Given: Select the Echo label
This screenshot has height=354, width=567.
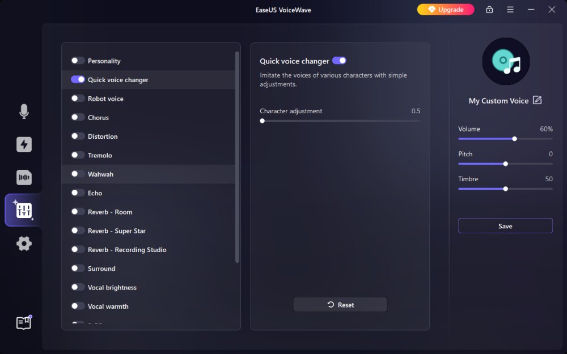Looking at the screenshot, I should tap(95, 193).
